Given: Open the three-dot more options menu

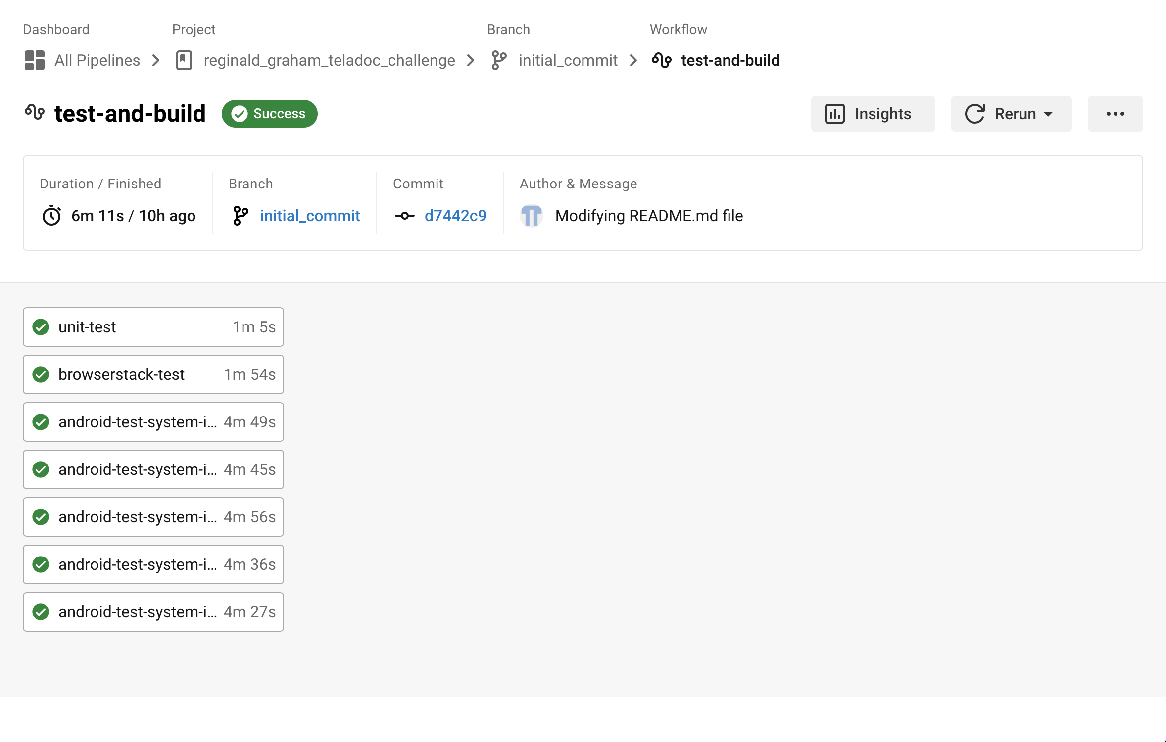Looking at the screenshot, I should 1115,114.
